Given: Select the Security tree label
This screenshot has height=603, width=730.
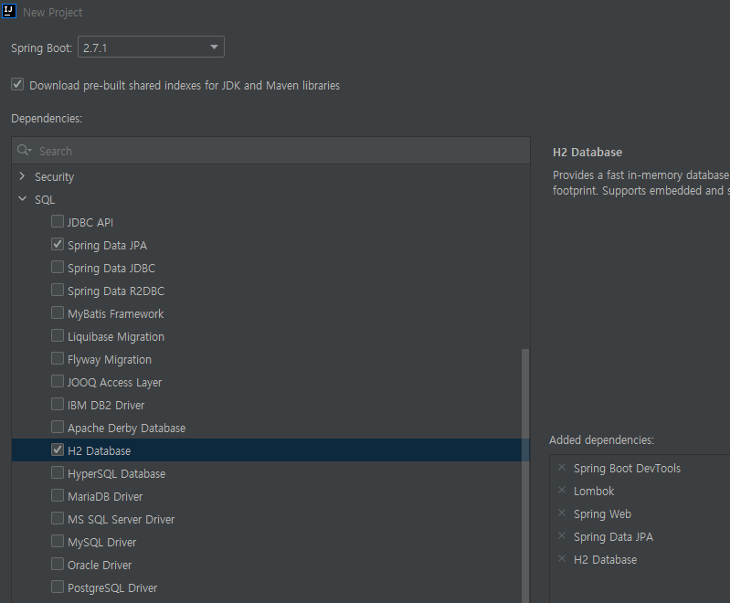Looking at the screenshot, I should tap(54, 177).
